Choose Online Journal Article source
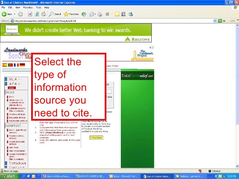The height and width of the screenshot is (179, 239). click(x=16, y=137)
